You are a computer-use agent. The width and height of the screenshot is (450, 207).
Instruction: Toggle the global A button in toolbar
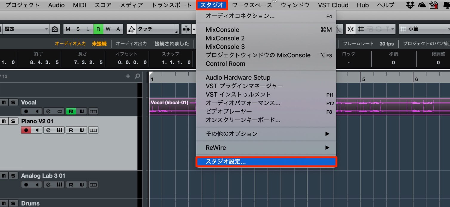pos(118,29)
